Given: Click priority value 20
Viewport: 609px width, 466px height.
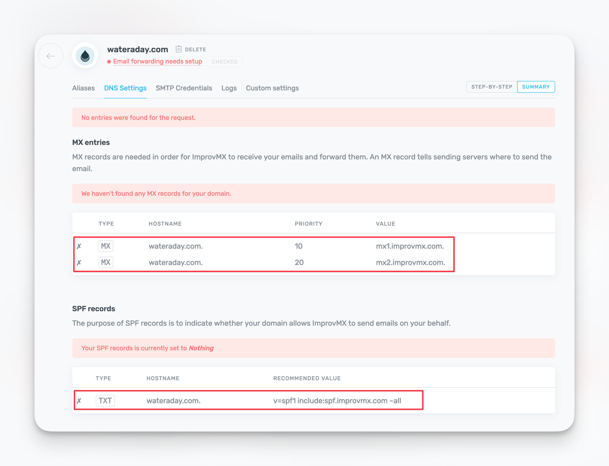Looking at the screenshot, I should point(299,263).
